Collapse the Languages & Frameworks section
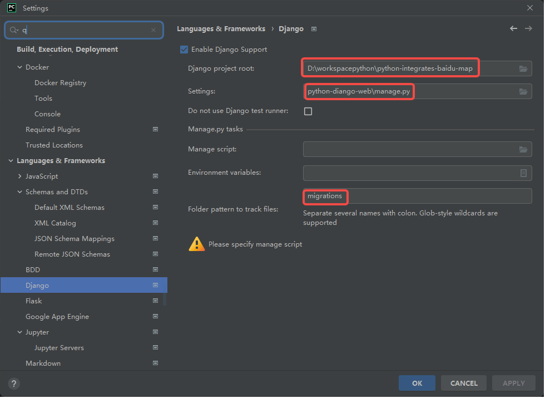 pyautogui.click(x=11, y=161)
